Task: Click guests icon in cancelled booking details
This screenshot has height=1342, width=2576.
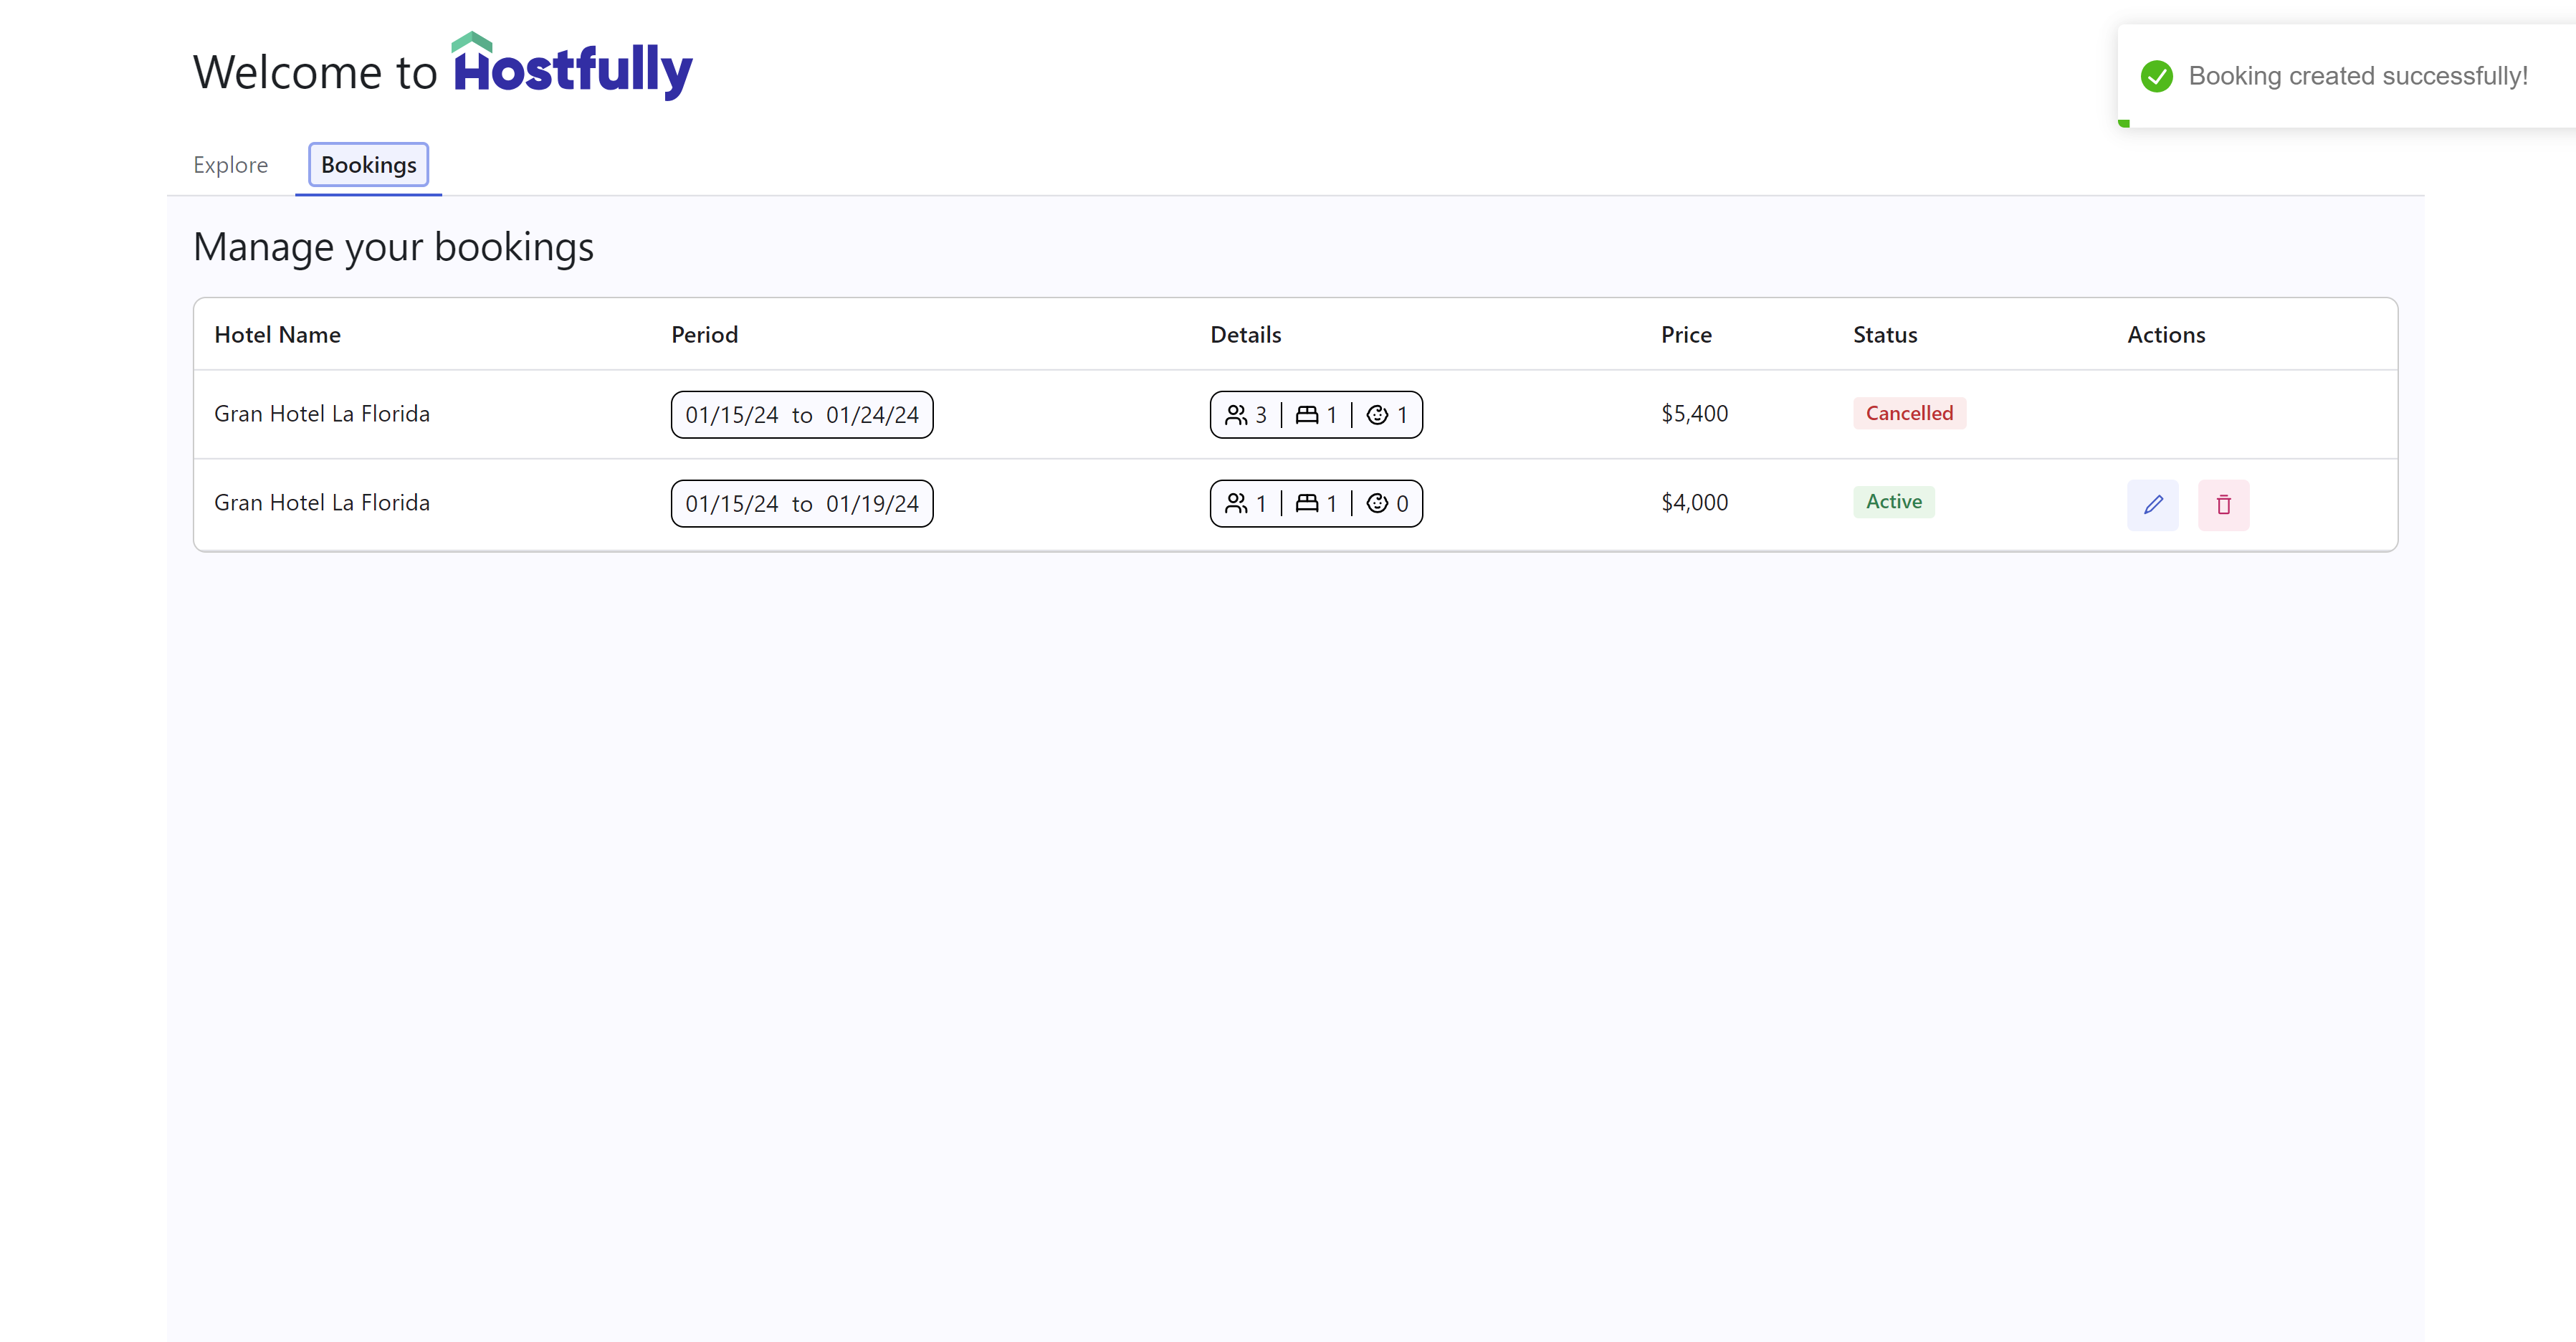Action: [1236, 414]
